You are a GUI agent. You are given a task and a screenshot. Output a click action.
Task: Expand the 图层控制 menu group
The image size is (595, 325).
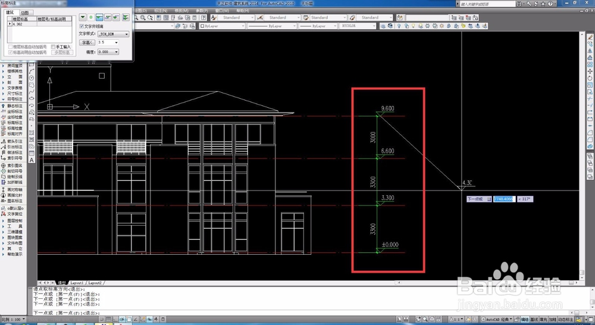(x=12, y=221)
